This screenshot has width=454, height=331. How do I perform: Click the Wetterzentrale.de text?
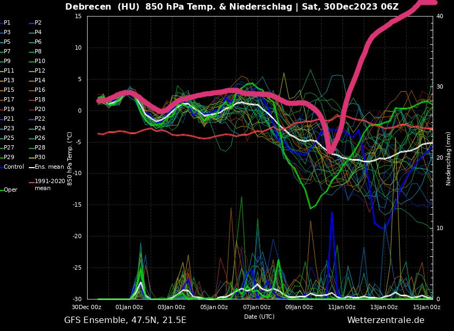point(386,320)
